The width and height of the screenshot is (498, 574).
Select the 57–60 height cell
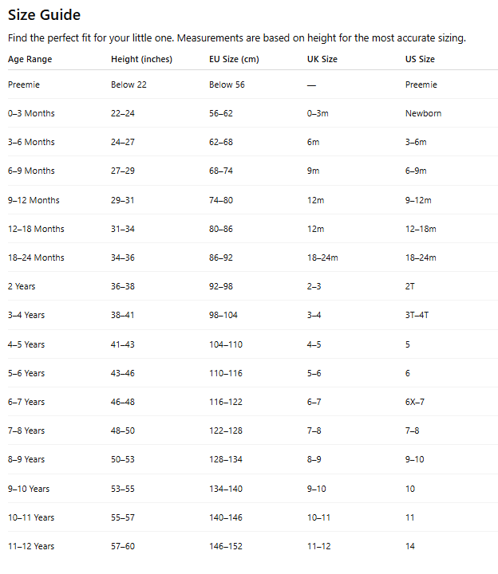click(123, 546)
